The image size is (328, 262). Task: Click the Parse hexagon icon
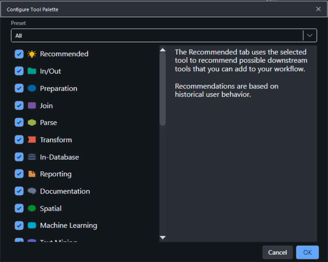[32, 123]
